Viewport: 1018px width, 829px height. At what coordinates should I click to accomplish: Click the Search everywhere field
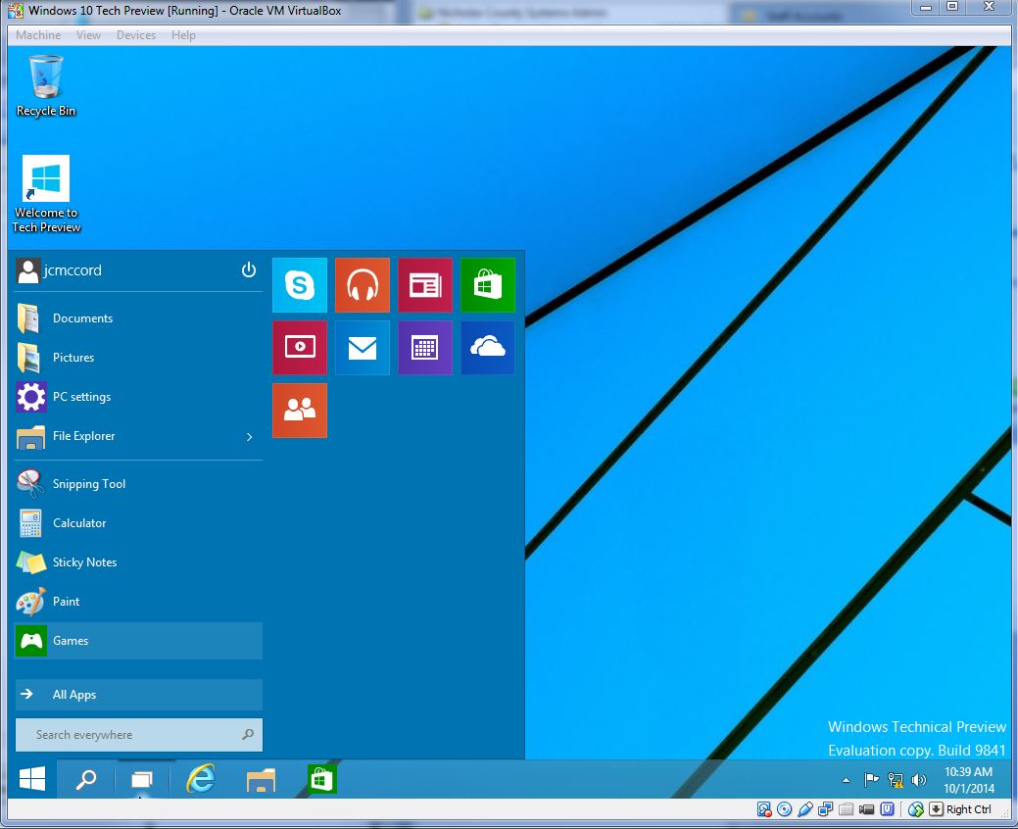[x=139, y=735]
